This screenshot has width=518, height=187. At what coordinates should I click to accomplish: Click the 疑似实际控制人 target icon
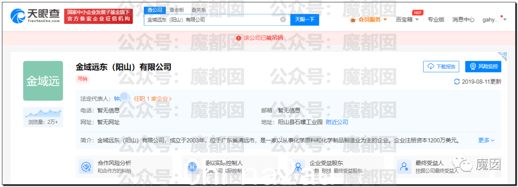(x=192, y=166)
